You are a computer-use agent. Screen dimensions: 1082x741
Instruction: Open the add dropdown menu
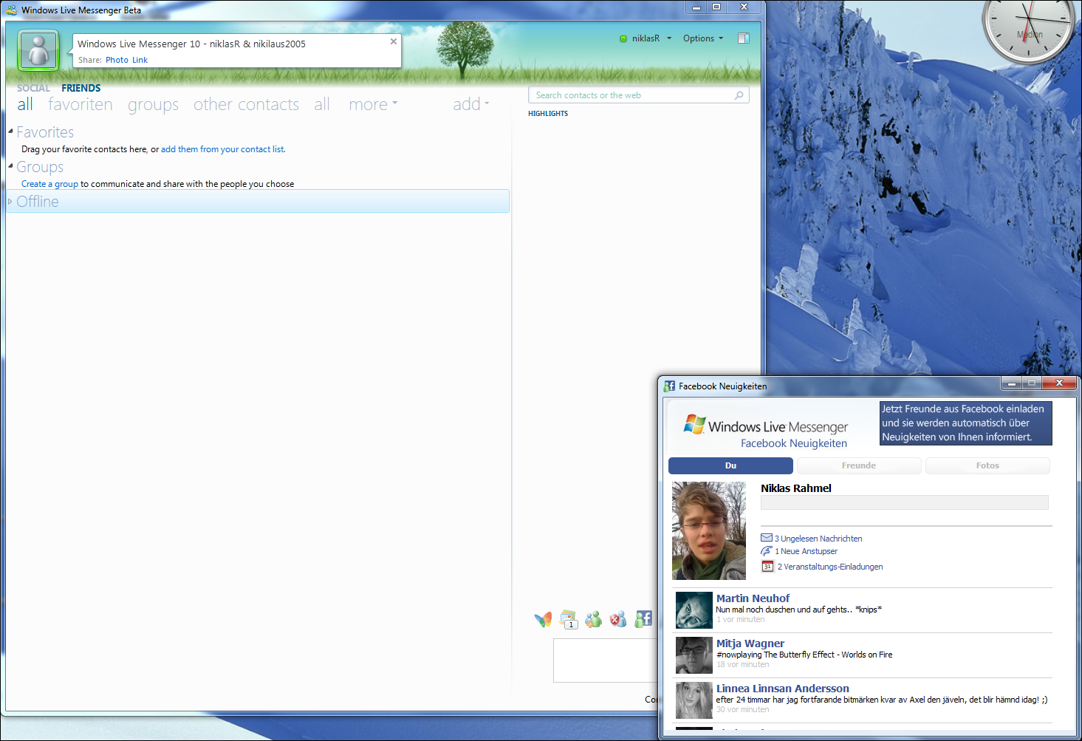(471, 104)
